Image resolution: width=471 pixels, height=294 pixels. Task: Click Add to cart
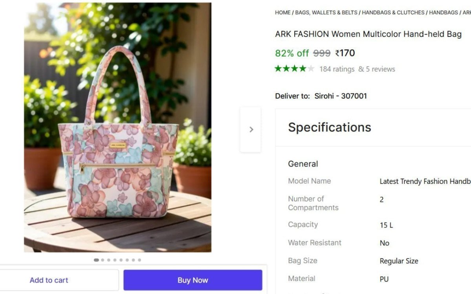49,280
